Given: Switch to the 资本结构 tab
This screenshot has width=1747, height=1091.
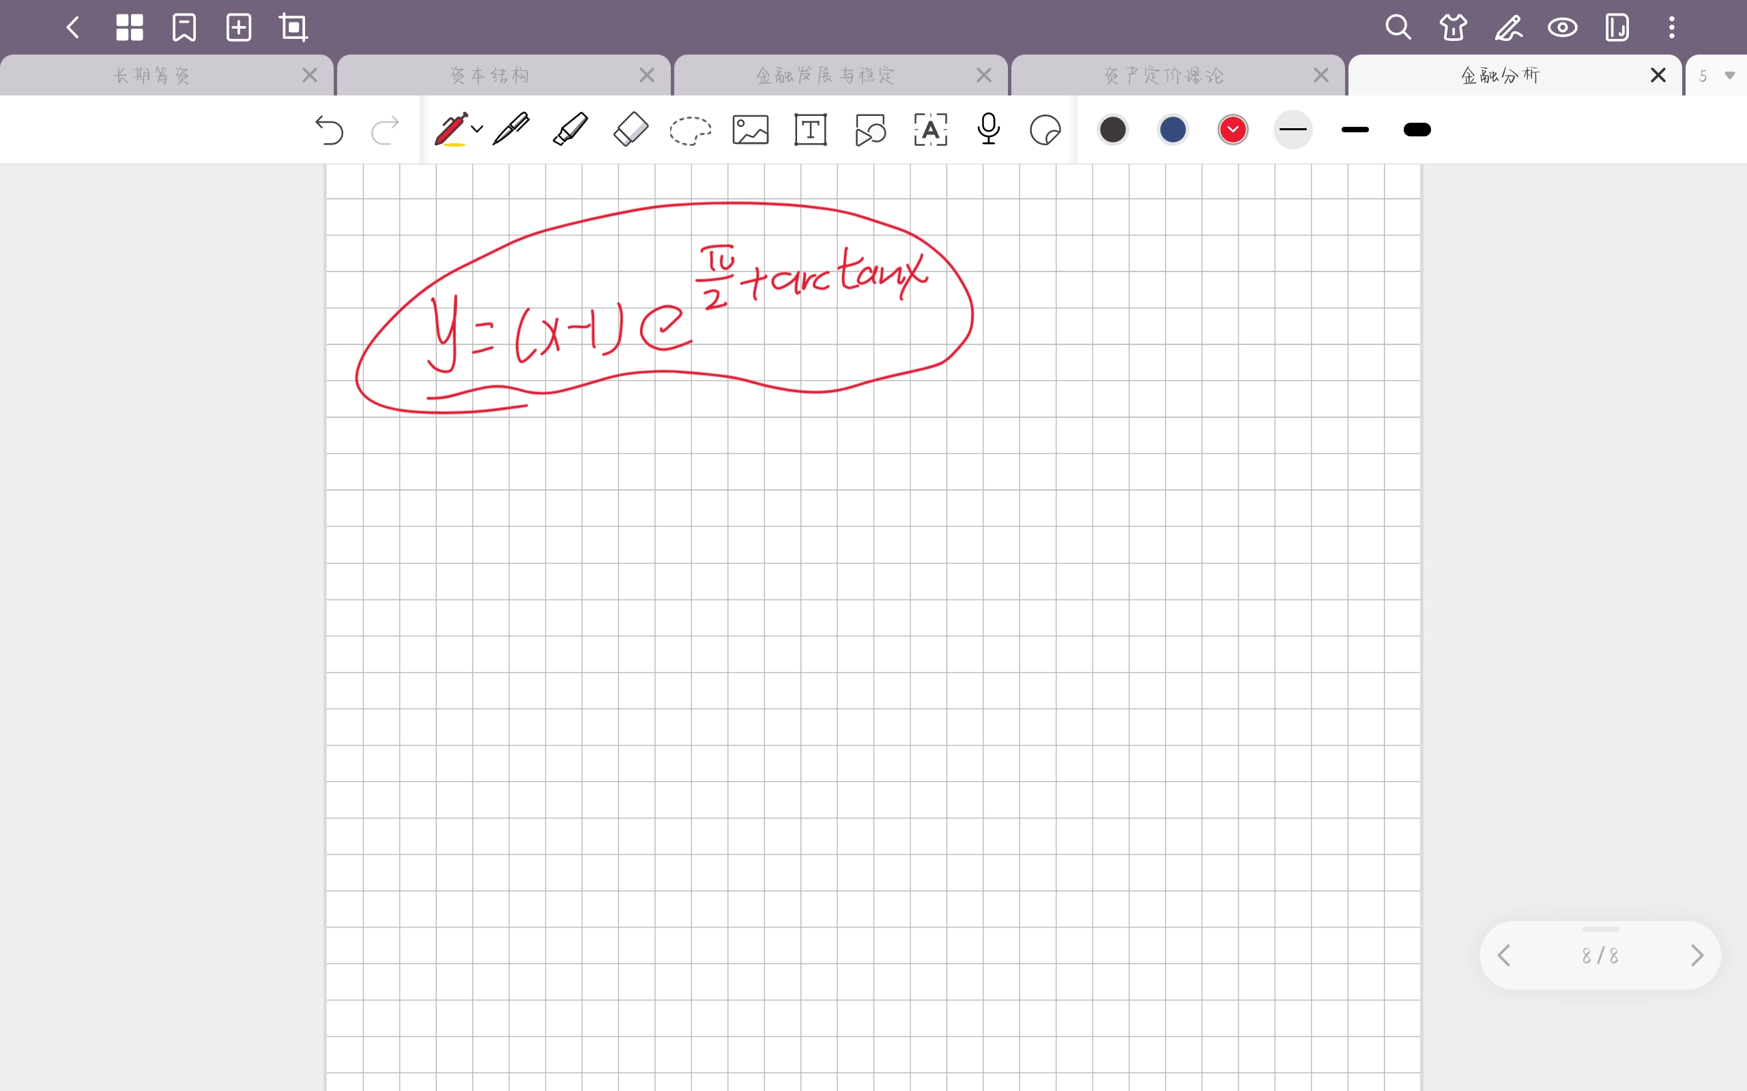Looking at the screenshot, I should 489,74.
